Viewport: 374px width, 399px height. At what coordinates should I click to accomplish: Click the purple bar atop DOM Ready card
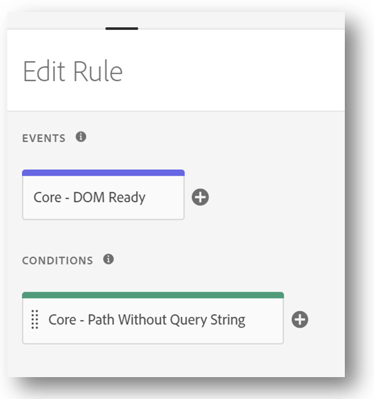click(x=103, y=173)
